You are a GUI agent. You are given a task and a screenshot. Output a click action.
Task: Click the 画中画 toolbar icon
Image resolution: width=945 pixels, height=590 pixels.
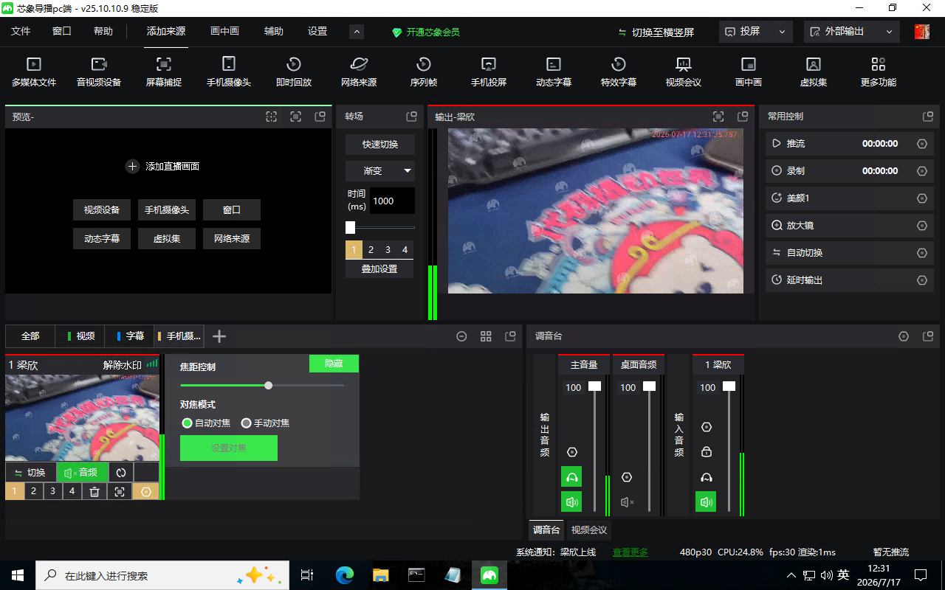pos(749,72)
